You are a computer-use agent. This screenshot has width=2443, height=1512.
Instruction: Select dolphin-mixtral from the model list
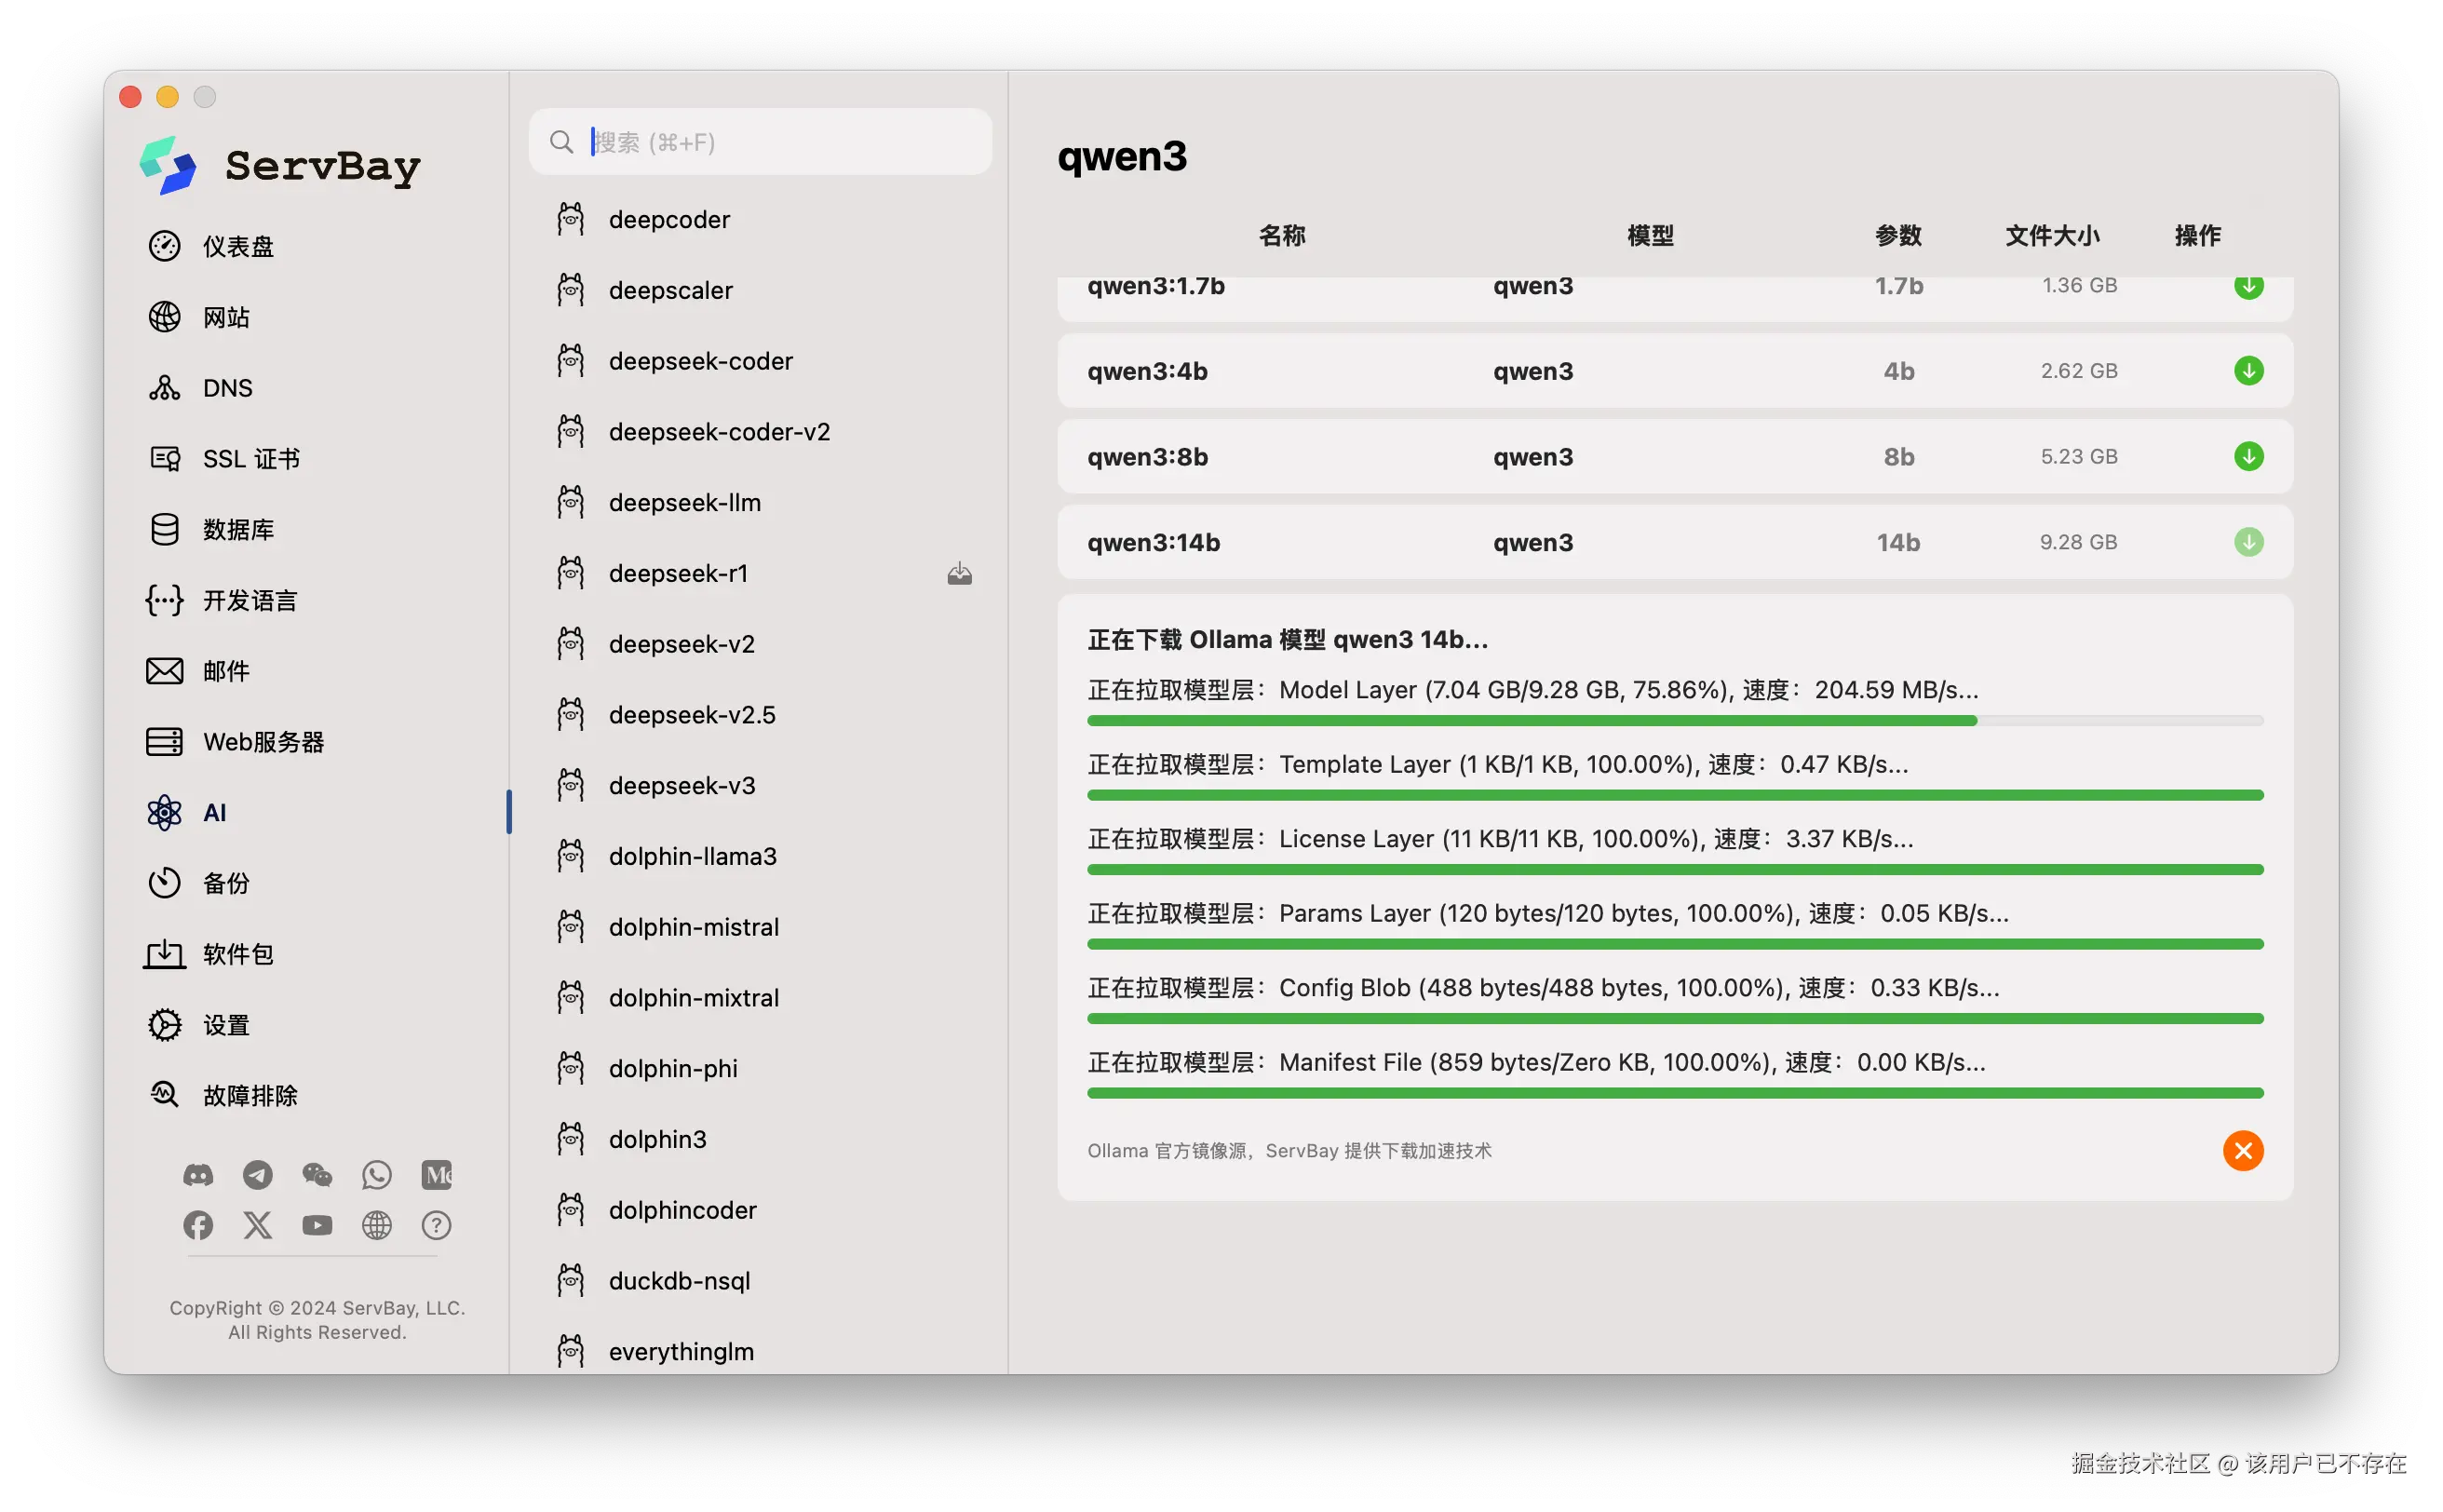[693, 998]
